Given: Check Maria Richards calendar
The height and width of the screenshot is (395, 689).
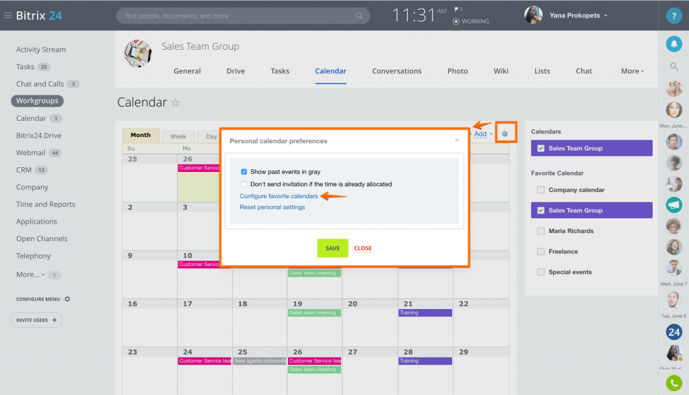Looking at the screenshot, I should click(541, 231).
